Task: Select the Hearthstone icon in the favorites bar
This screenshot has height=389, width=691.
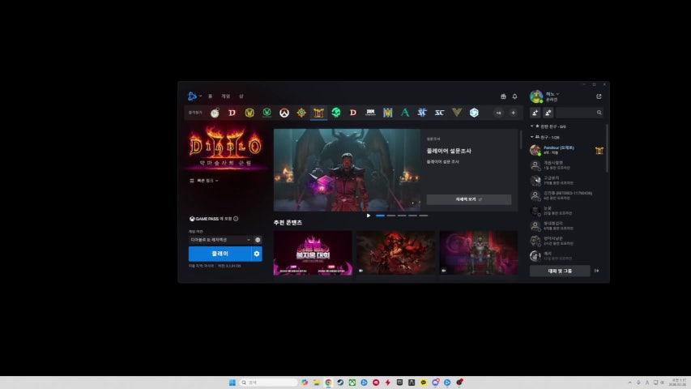Action: (x=301, y=113)
